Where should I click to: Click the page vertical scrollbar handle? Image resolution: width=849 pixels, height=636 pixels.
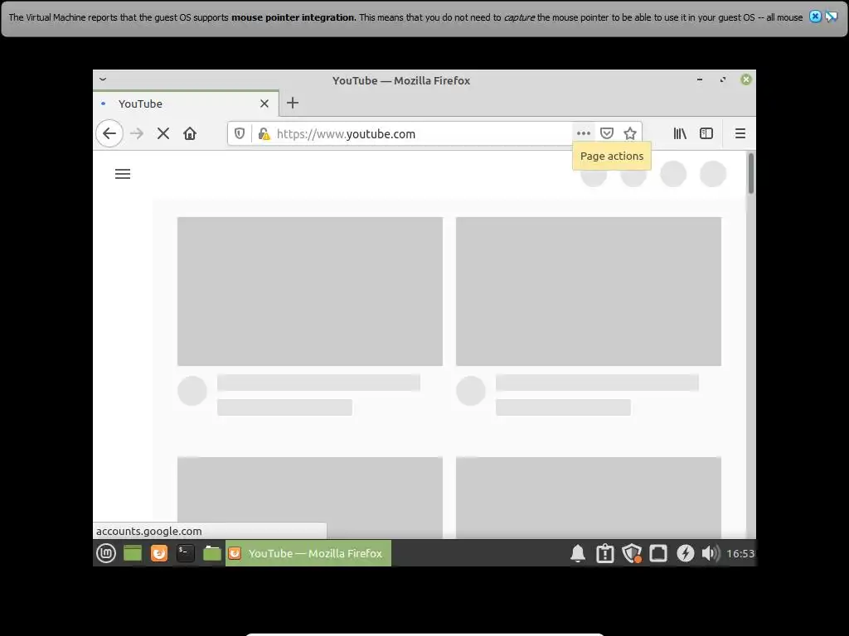tap(751, 173)
